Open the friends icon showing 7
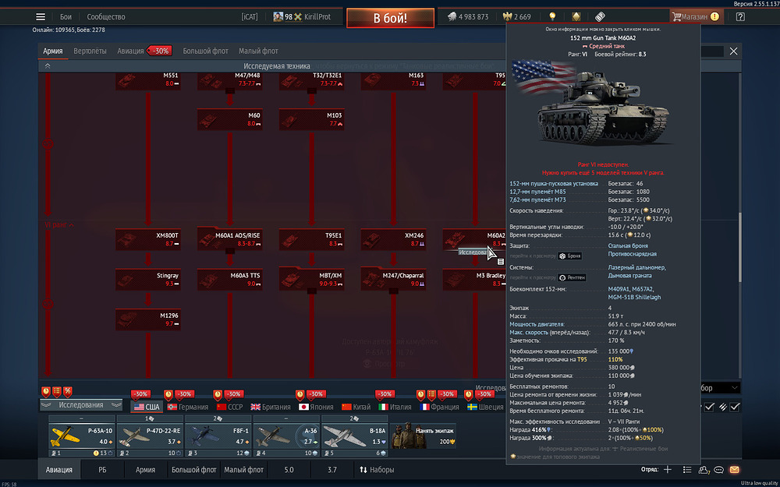This screenshot has height=487, width=780. coord(704,470)
